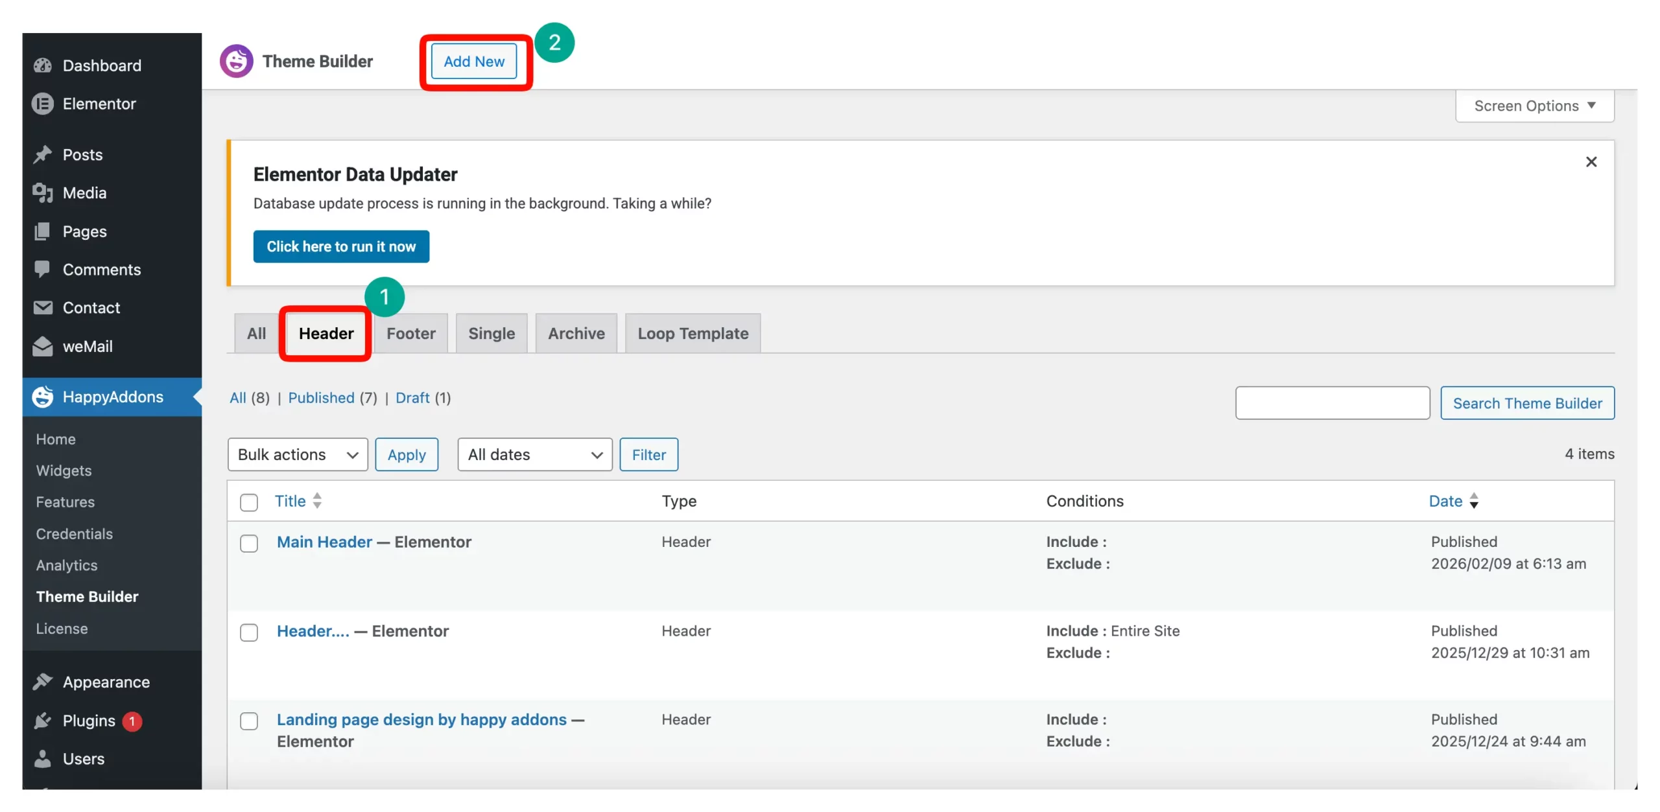Open the Bulk actions dropdown
This screenshot has width=1660, height=812.
(298, 454)
